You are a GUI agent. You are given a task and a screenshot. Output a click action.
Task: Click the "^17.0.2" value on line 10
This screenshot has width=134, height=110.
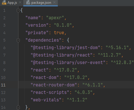coord(76,78)
